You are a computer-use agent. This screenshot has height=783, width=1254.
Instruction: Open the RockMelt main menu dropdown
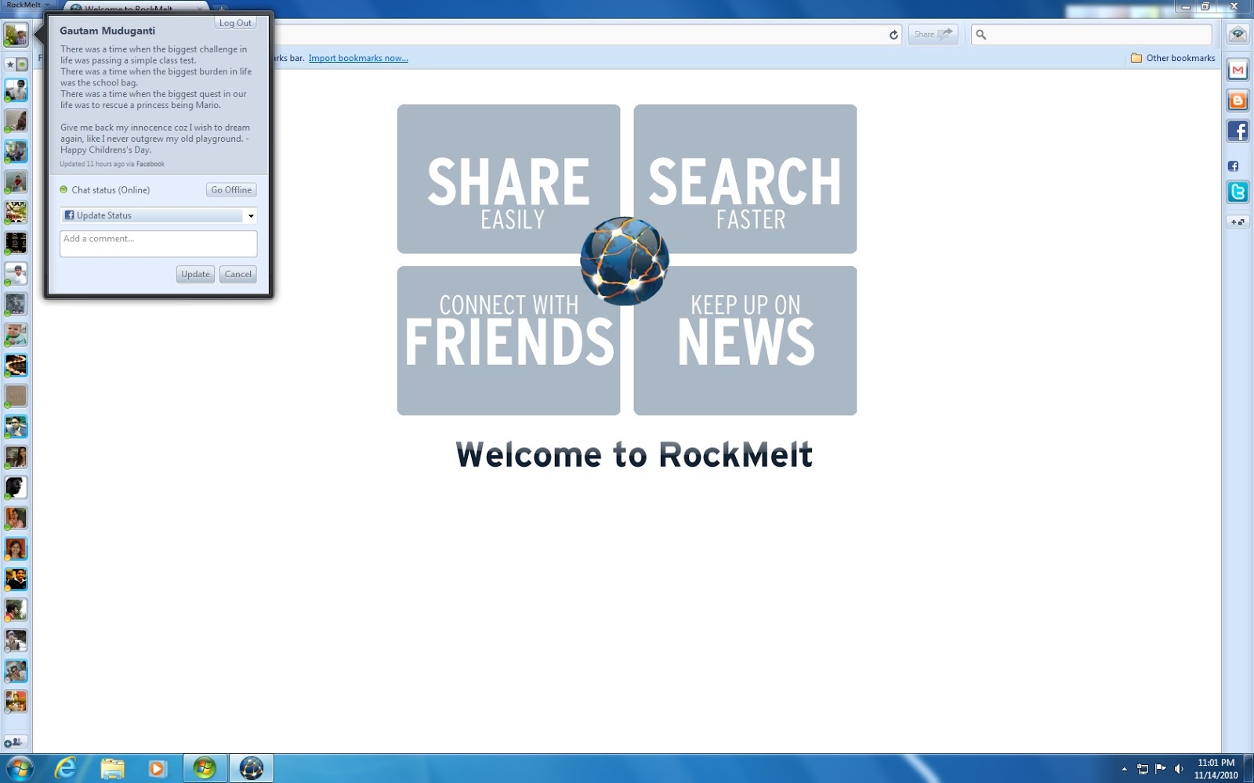click(27, 5)
